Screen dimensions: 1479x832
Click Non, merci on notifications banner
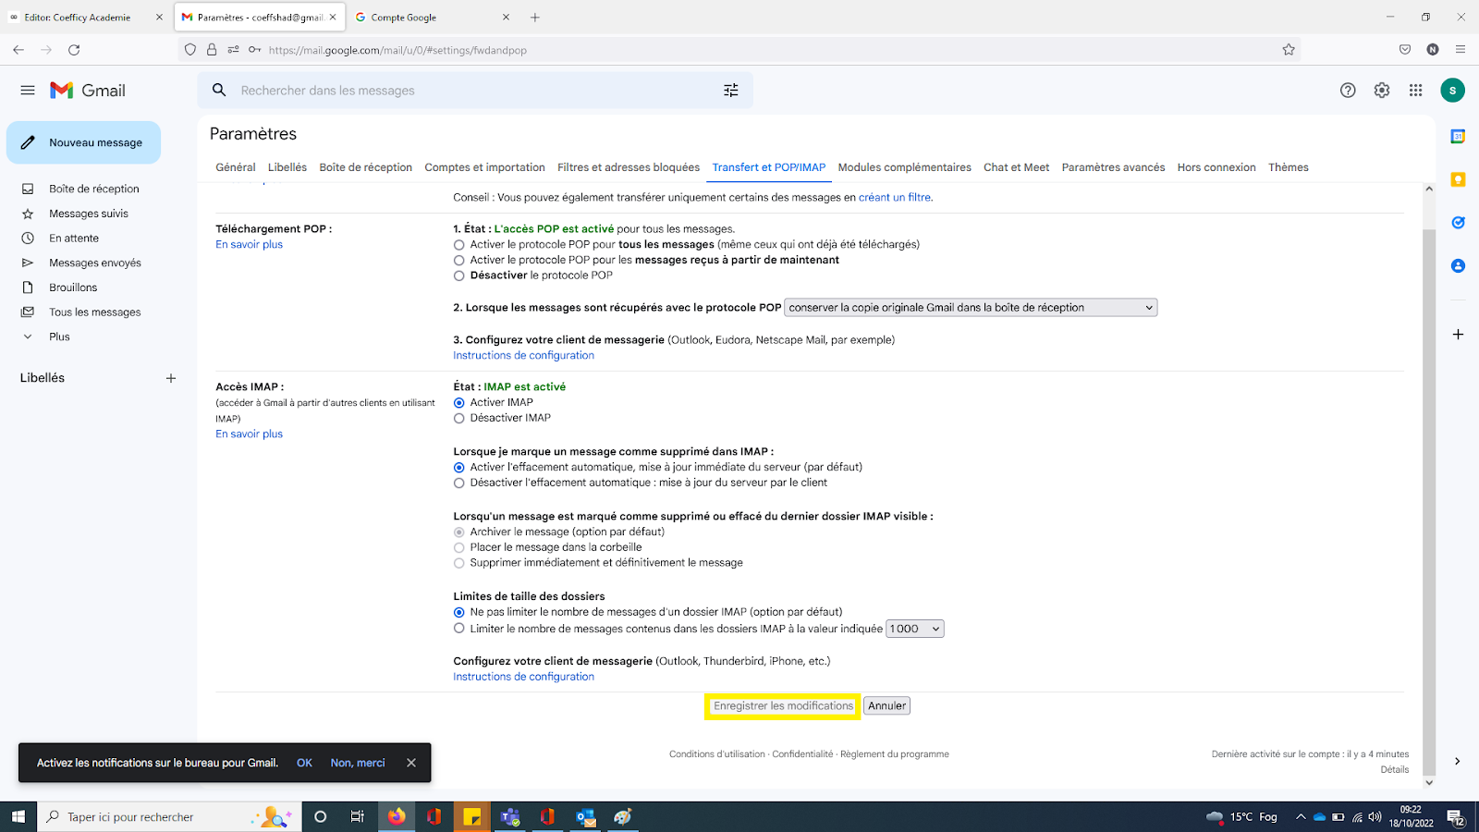[358, 763]
